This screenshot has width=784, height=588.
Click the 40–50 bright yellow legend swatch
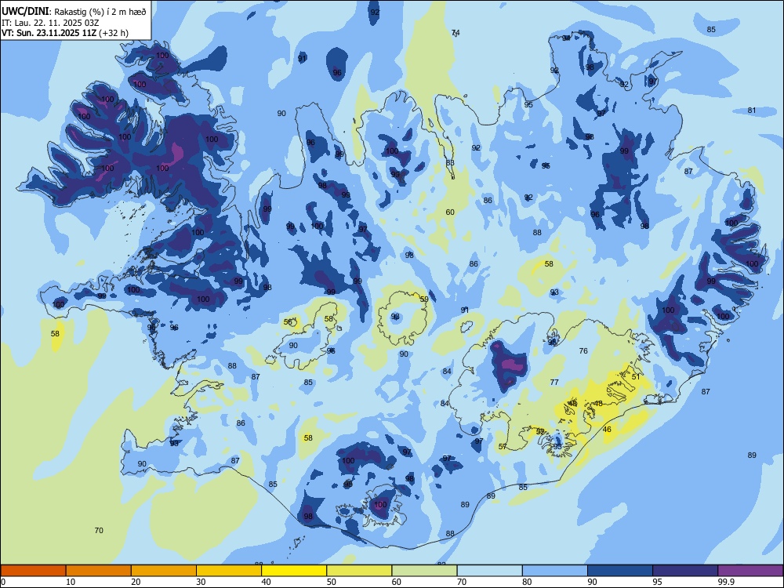(x=294, y=571)
